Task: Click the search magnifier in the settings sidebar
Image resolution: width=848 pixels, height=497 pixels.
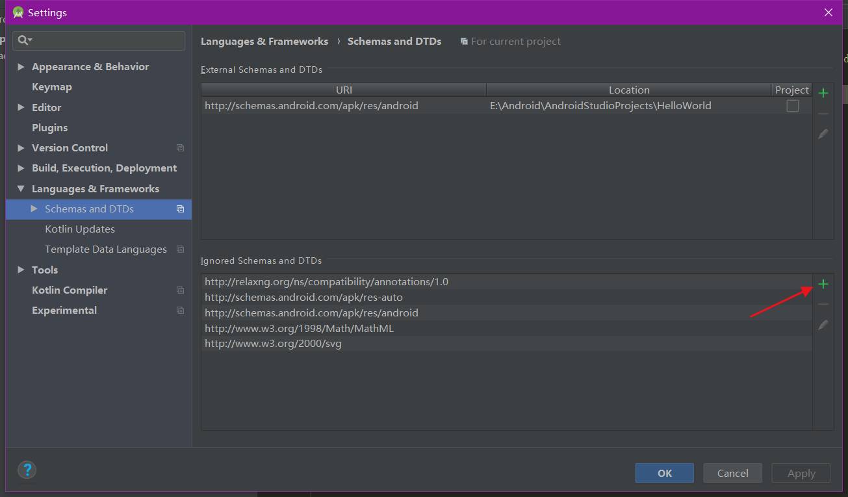Action: coord(23,40)
